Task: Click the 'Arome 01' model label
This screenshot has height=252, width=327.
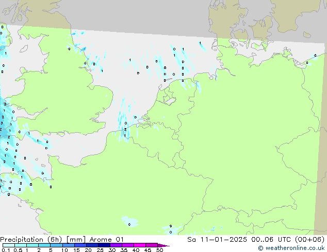Action: pyautogui.click(x=107, y=240)
